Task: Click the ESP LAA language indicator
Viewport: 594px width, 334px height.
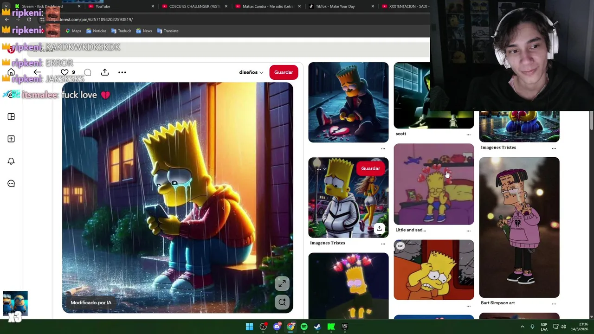Action: [544, 327]
